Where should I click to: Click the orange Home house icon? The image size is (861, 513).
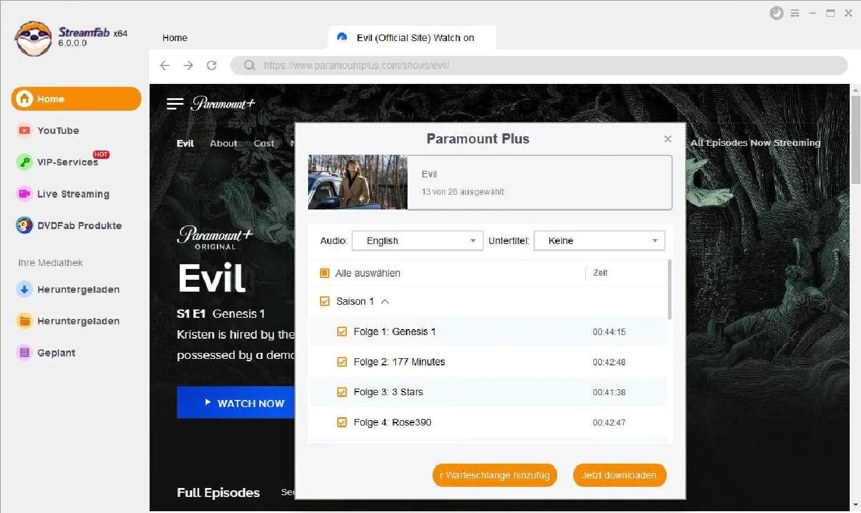tap(24, 99)
